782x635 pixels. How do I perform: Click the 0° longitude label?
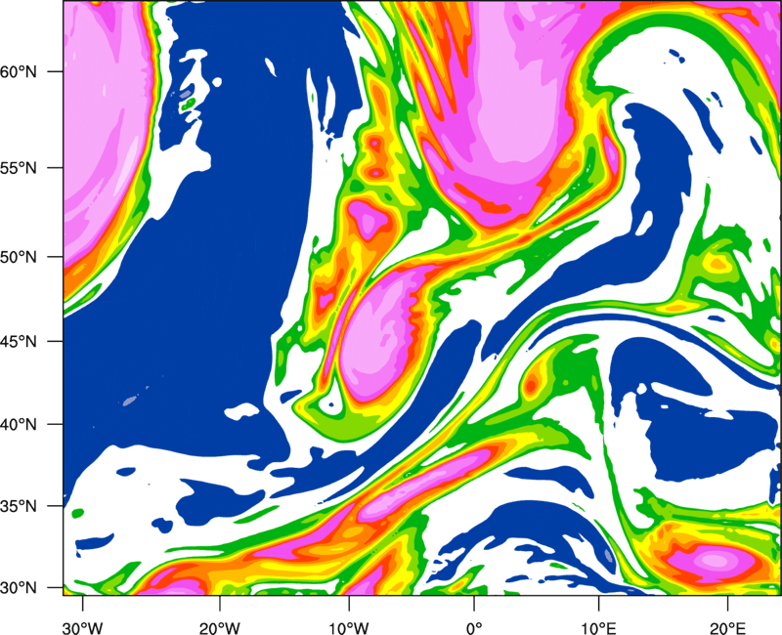[x=474, y=628]
